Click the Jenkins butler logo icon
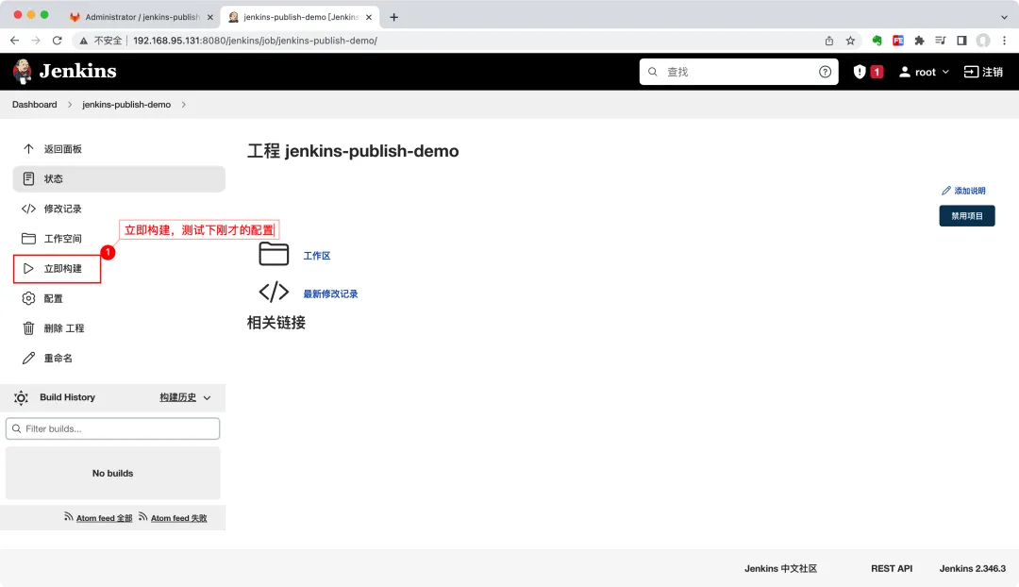The width and height of the screenshot is (1019, 587). 23,72
